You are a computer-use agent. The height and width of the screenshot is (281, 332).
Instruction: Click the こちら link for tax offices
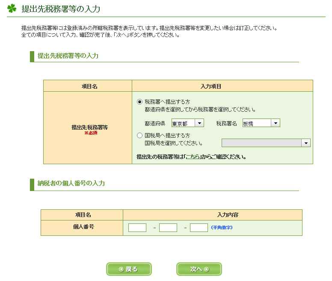tap(193, 157)
